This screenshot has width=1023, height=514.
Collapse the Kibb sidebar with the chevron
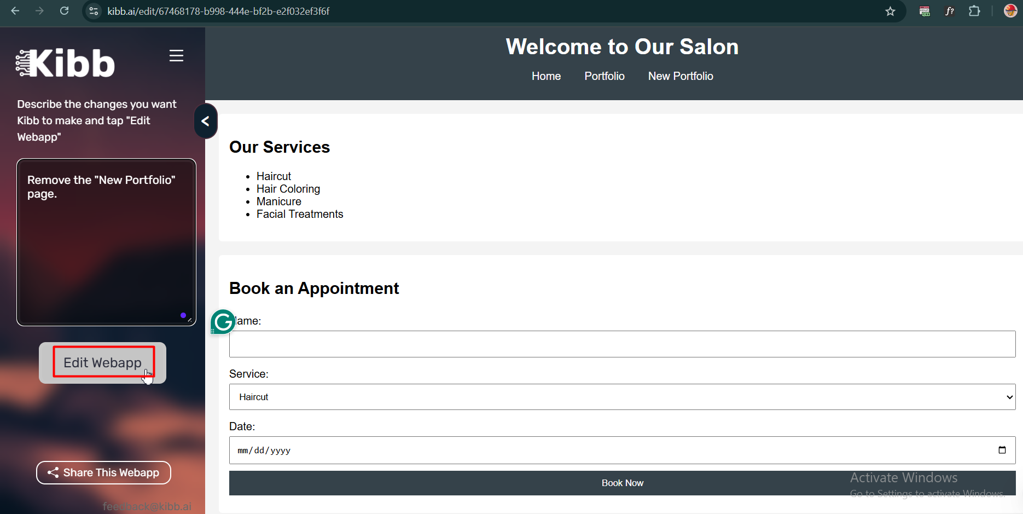pyautogui.click(x=206, y=121)
